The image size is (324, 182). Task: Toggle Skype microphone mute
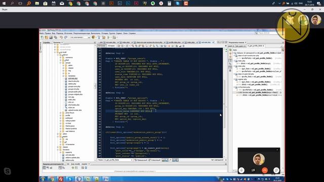[241, 170]
